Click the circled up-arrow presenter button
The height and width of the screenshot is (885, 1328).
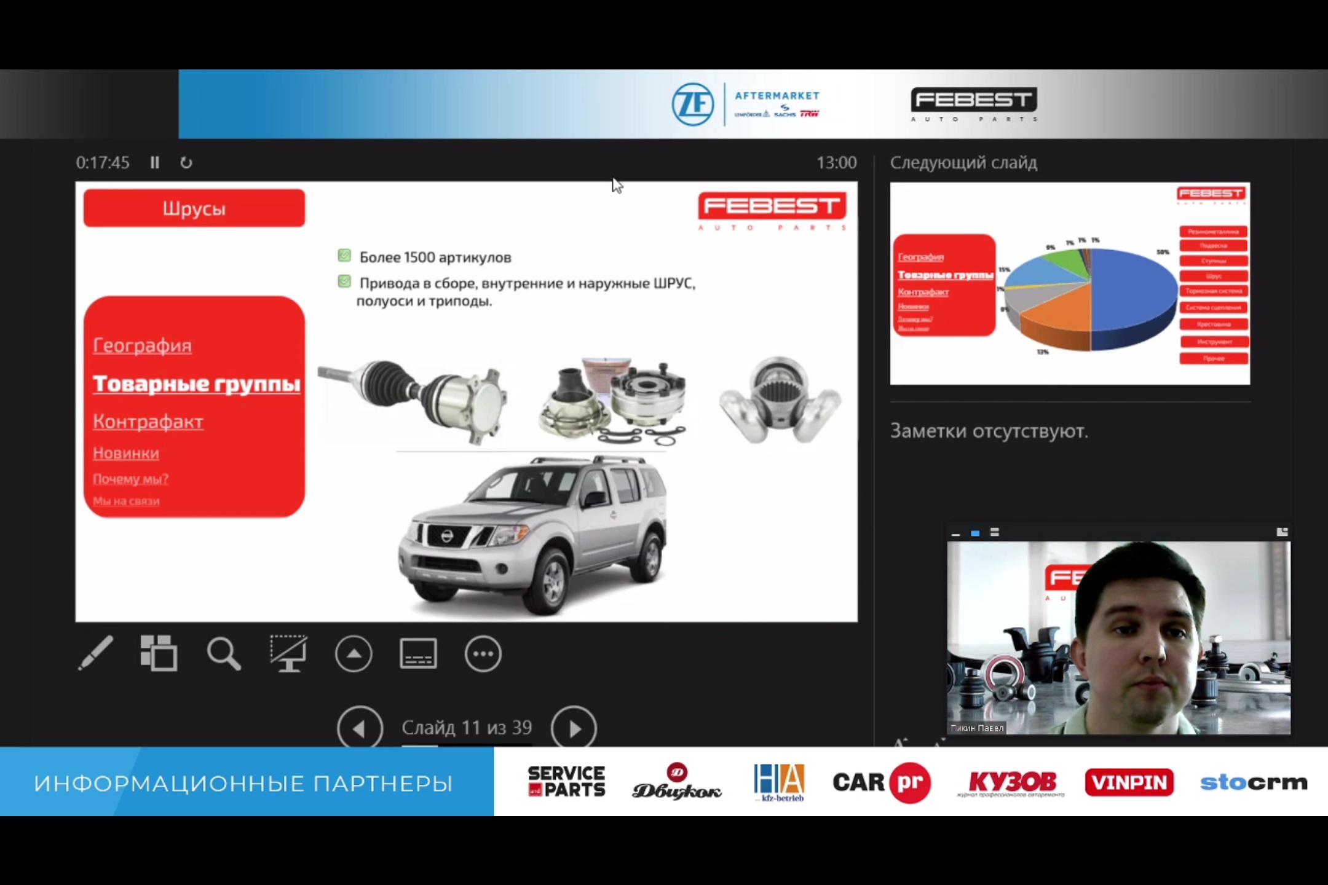pyautogui.click(x=354, y=654)
